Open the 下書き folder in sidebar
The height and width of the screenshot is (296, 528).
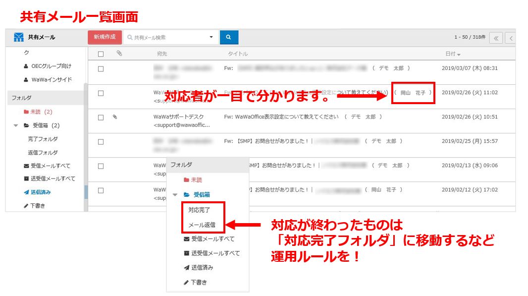(x=37, y=205)
